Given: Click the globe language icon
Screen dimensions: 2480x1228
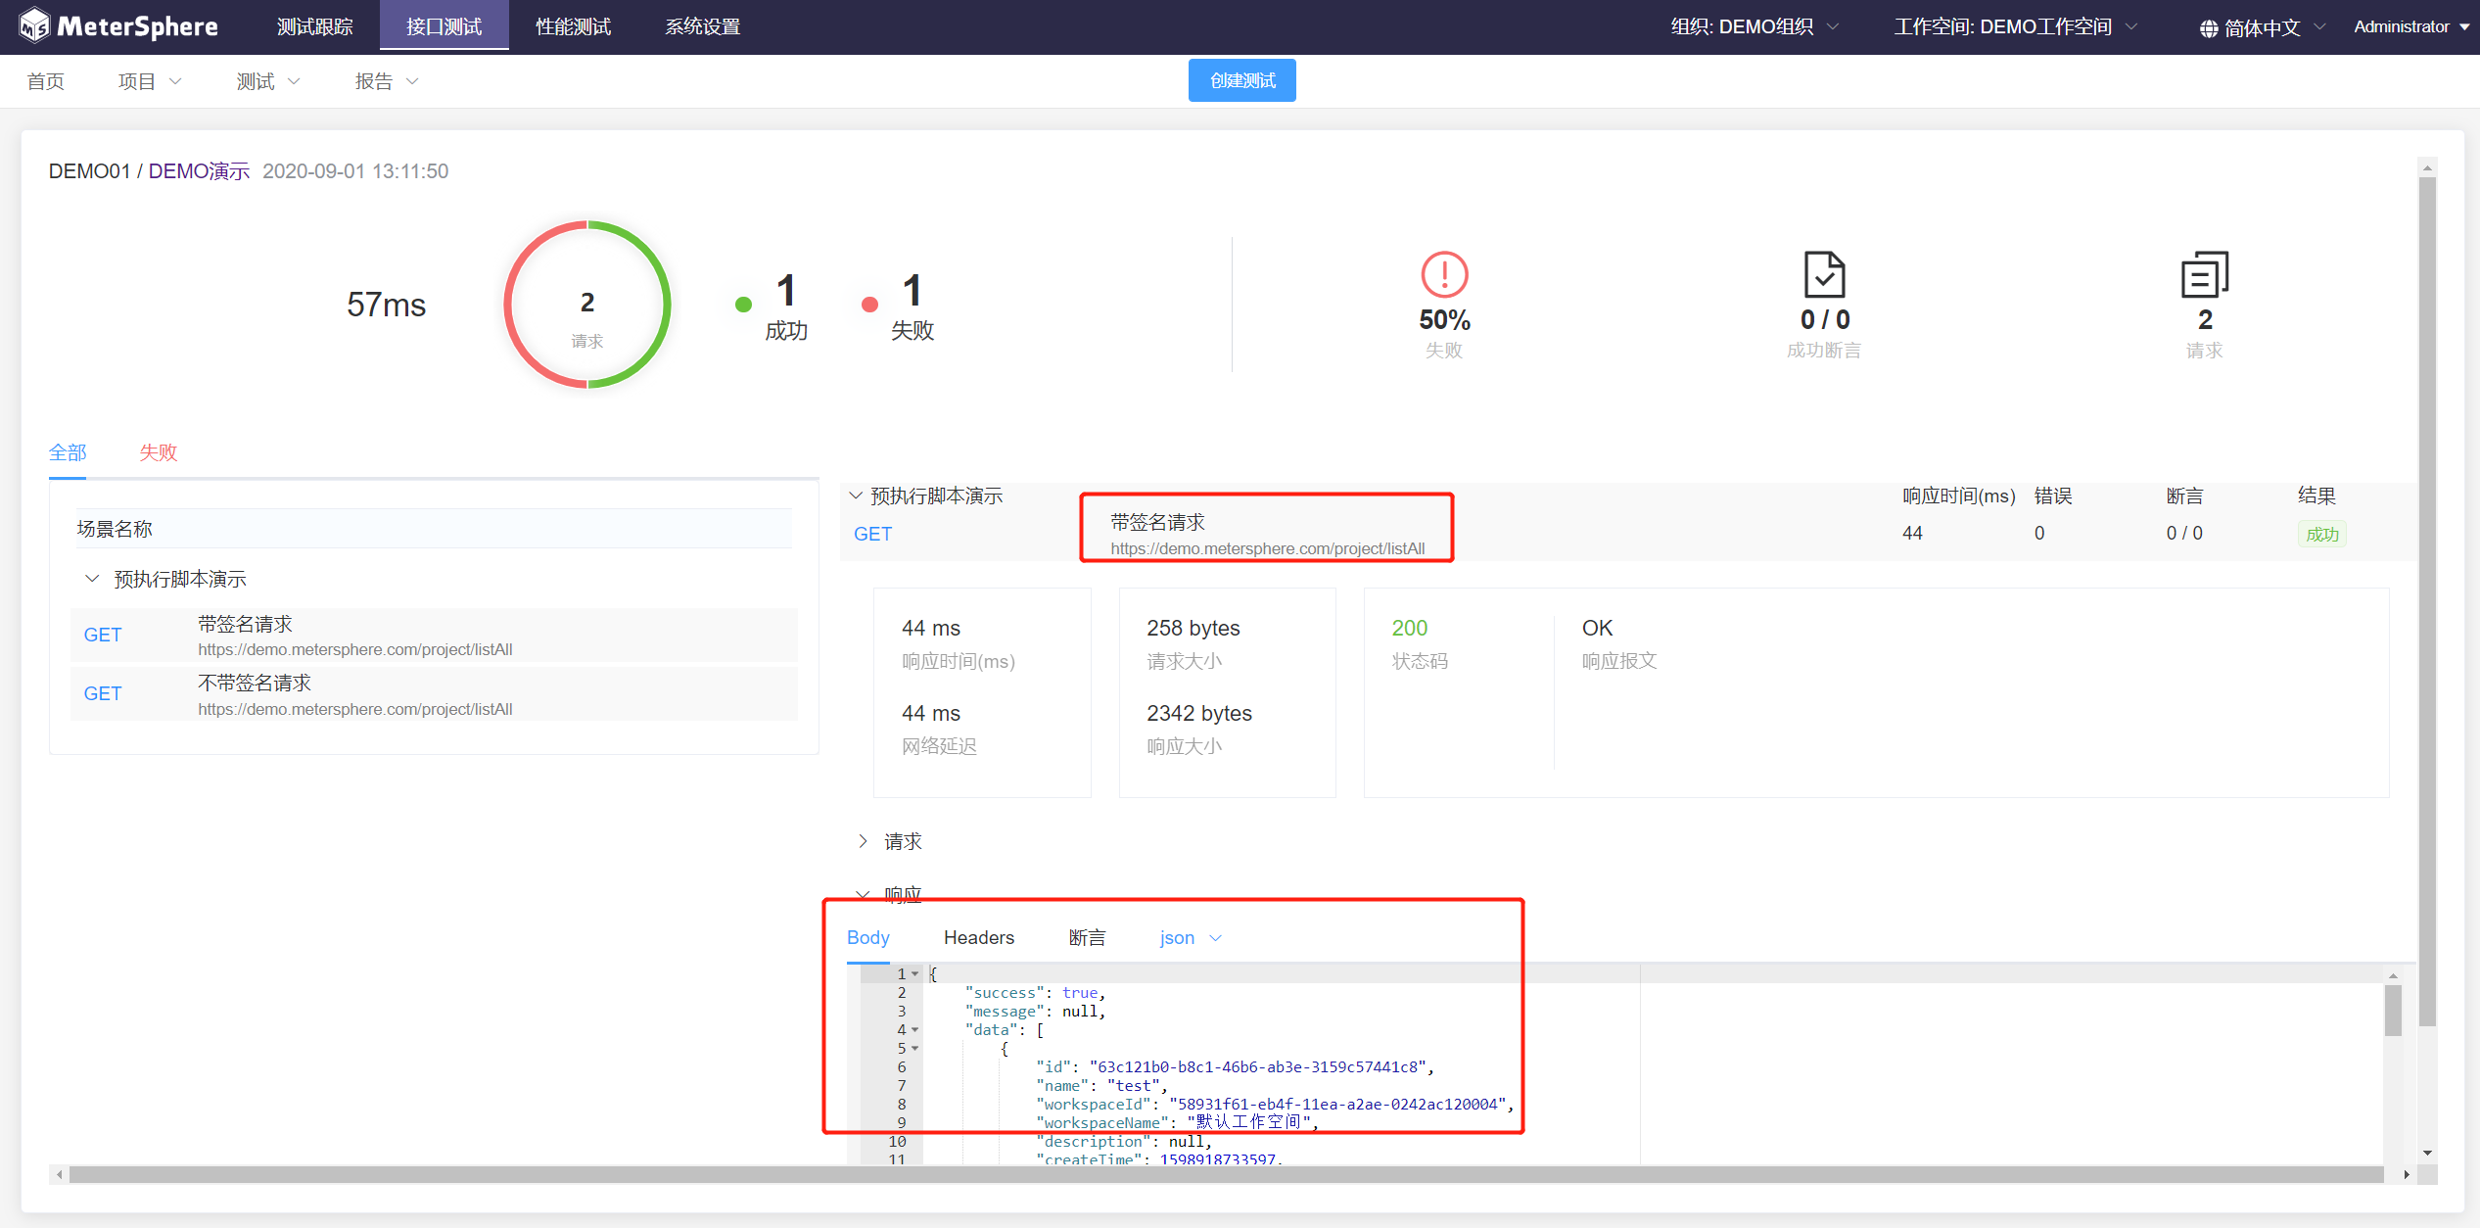Looking at the screenshot, I should [x=2208, y=28].
